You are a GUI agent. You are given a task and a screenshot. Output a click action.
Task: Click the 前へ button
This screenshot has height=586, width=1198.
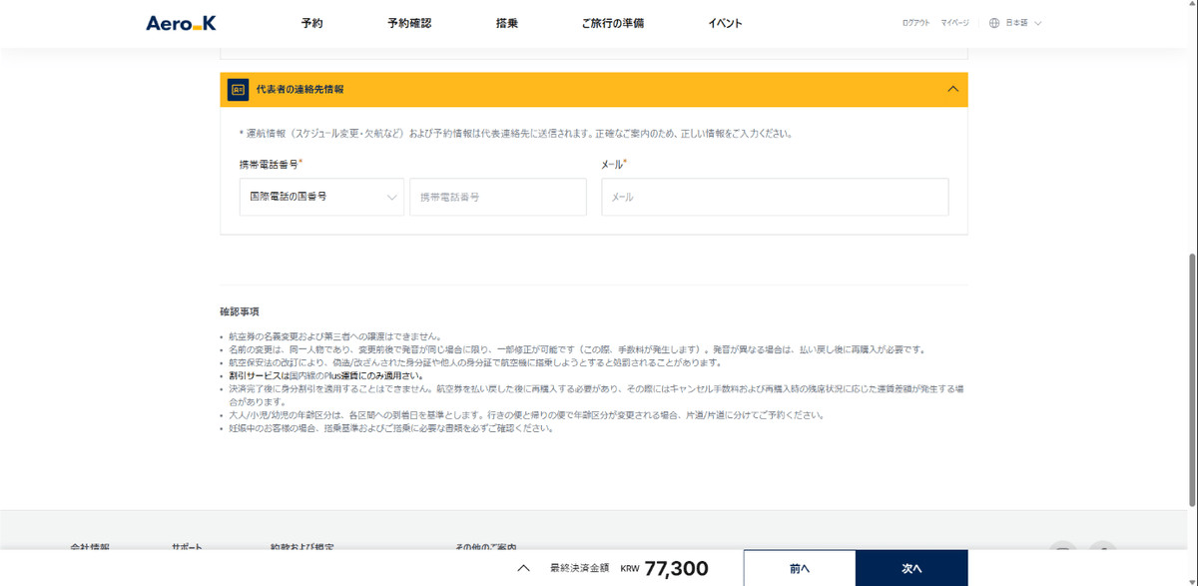[x=800, y=568]
